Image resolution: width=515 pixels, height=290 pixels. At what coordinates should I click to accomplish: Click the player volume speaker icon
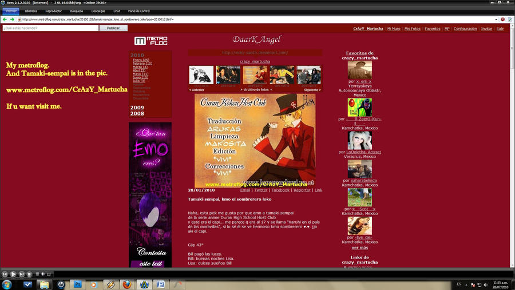[43, 274]
